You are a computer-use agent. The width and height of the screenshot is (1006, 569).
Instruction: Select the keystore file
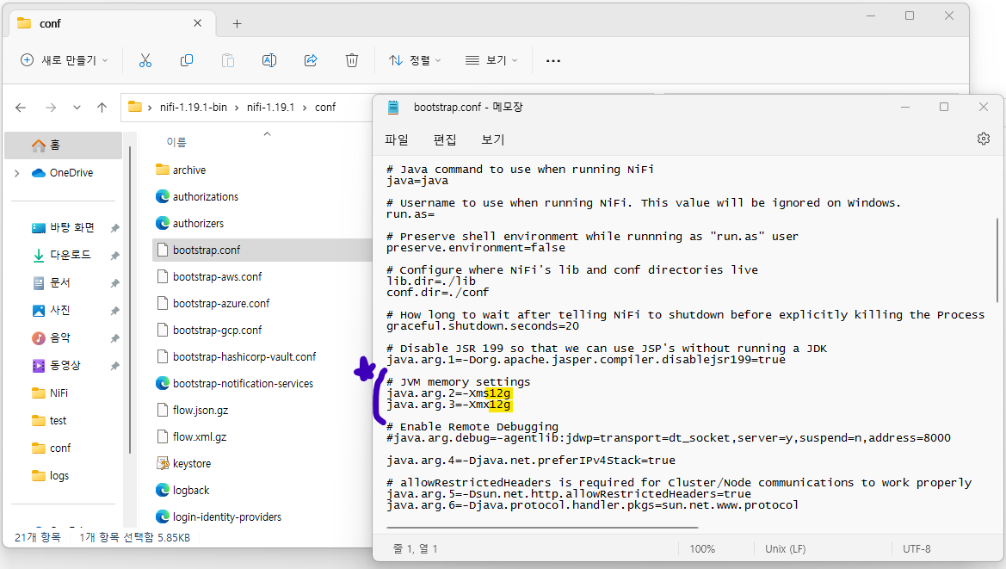point(192,464)
